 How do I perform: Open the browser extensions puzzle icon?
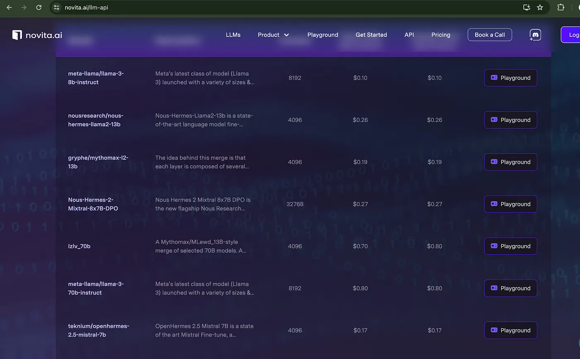(561, 7)
